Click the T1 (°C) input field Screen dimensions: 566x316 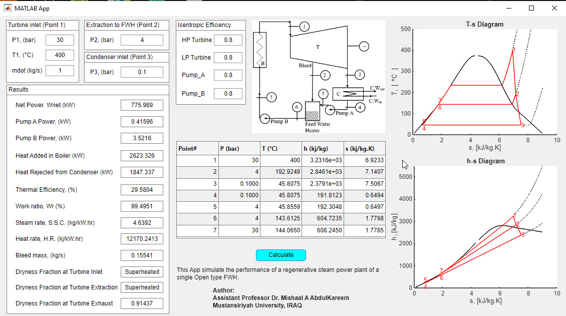pos(60,55)
